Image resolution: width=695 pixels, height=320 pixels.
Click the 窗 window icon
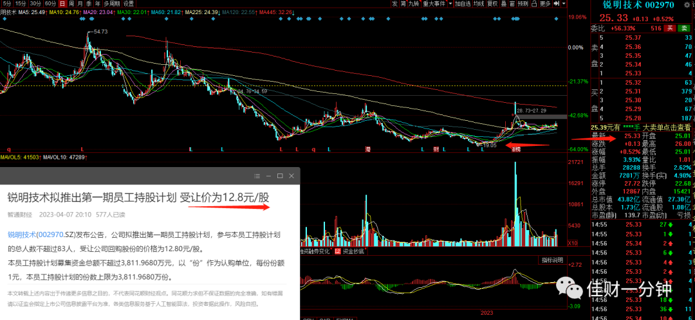pos(512,4)
